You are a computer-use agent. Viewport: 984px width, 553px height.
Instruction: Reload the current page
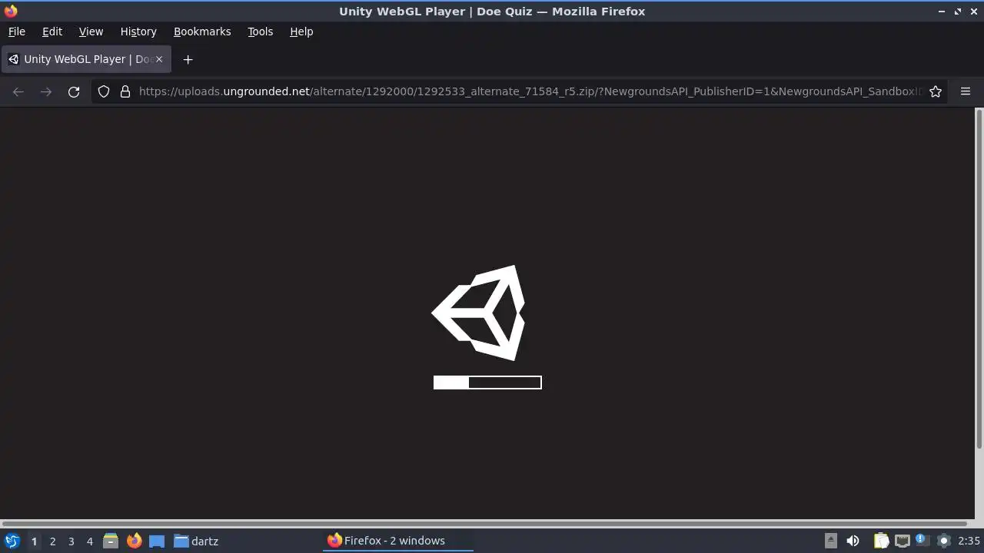[x=74, y=91]
